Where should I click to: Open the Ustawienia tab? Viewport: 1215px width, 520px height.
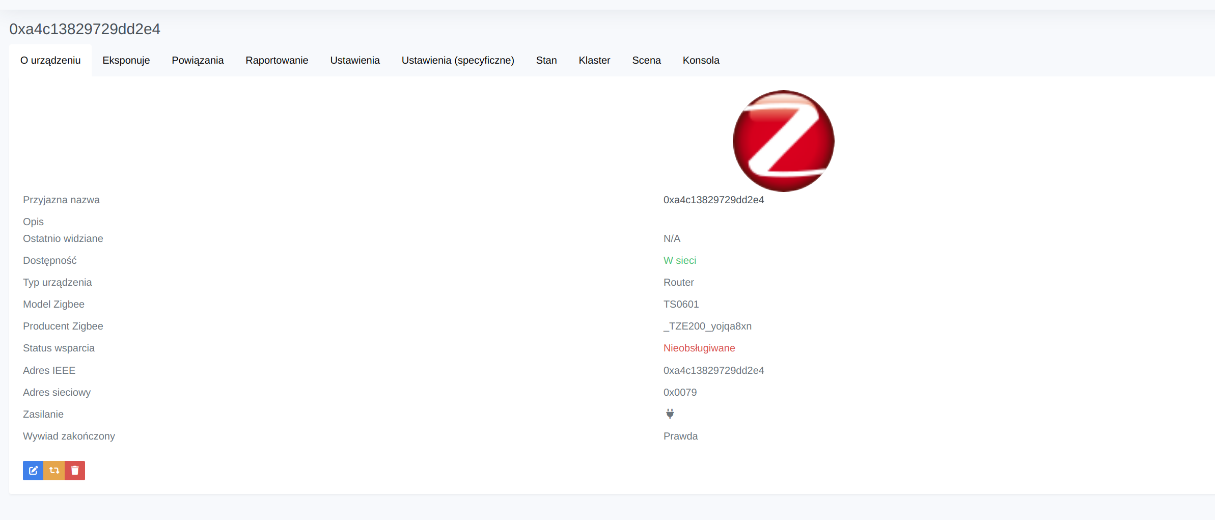(355, 60)
